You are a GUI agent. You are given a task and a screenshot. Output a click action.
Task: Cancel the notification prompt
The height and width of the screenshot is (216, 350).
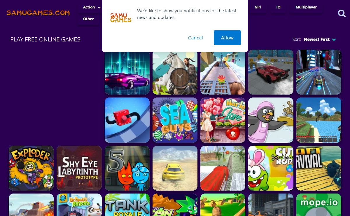pos(195,38)
